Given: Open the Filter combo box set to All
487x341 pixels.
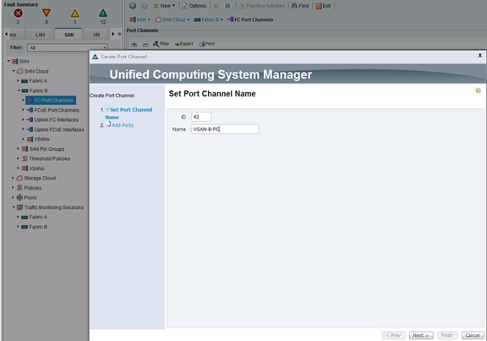Looking at the screenshot, I should point(68,47).
